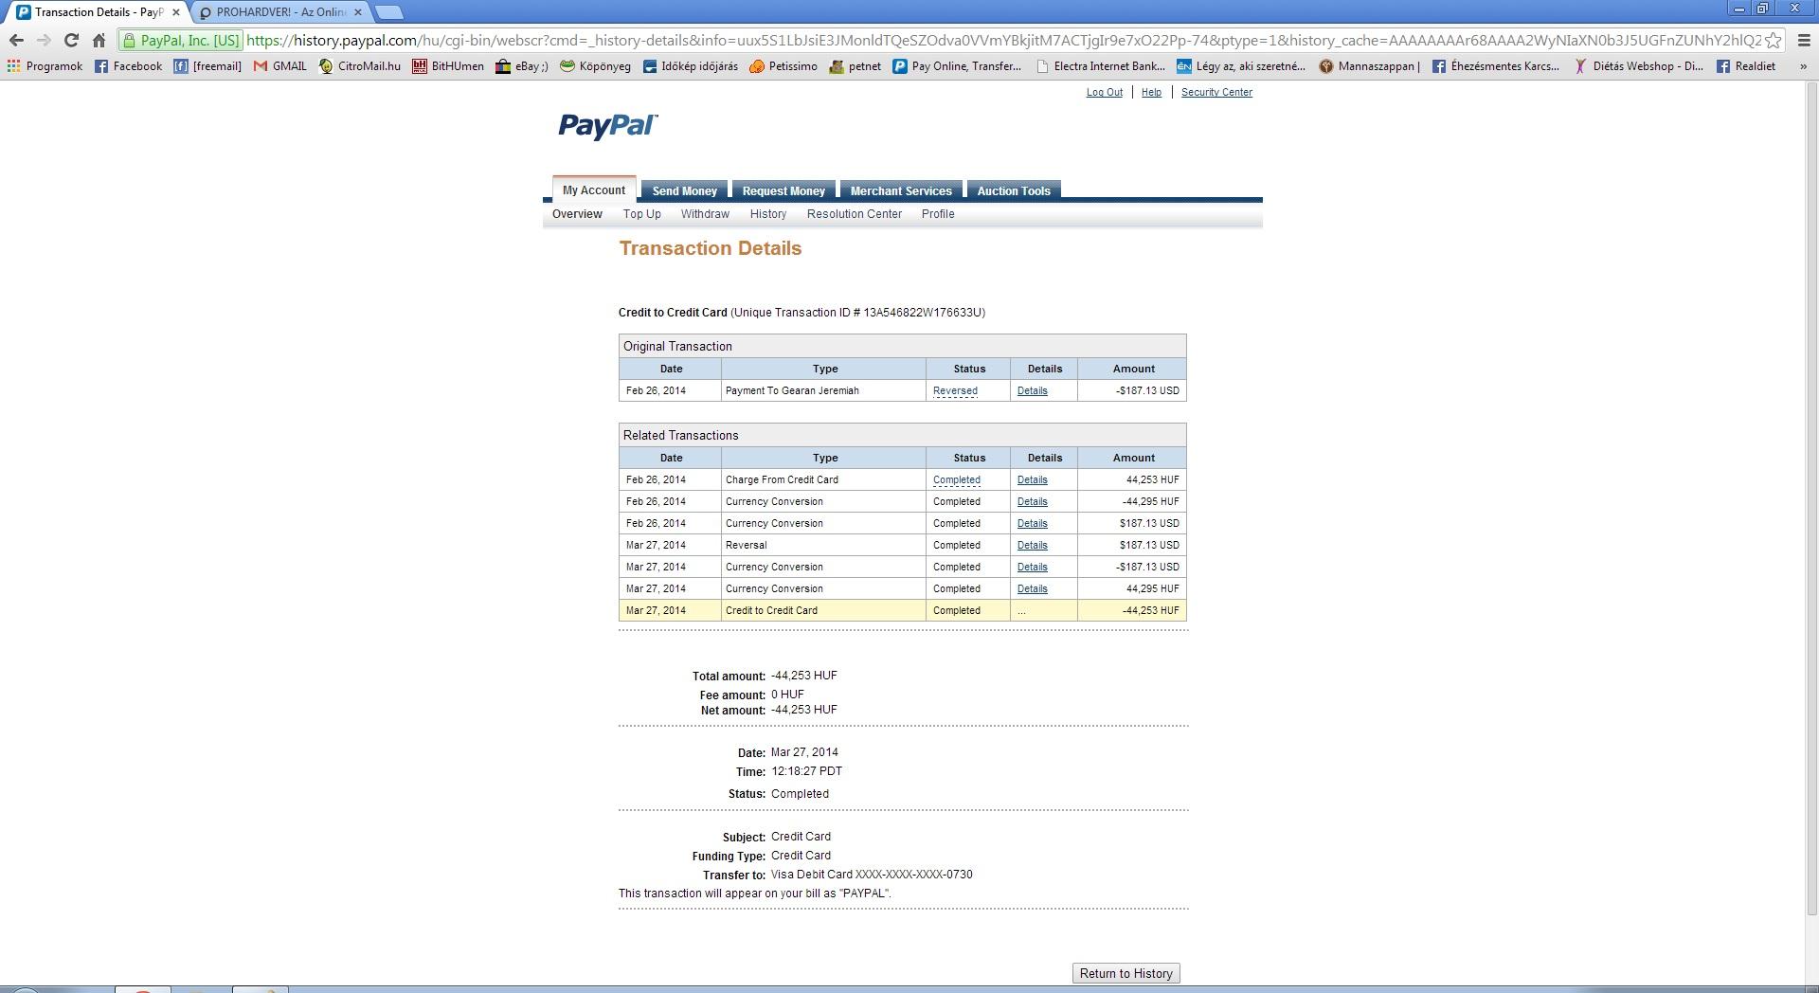Open Chrome menu hamburger icon
The image size is (1819, 993).
[1804, 41]
